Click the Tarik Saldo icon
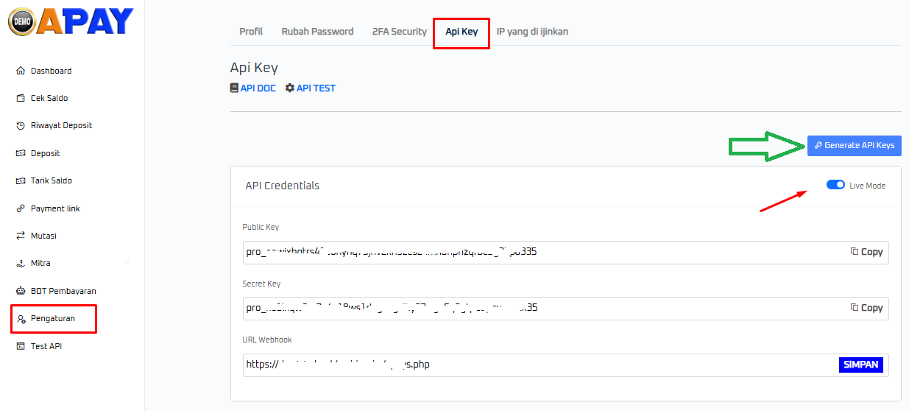Viewport: 909px width, 411px height. [x=21, y=180]
